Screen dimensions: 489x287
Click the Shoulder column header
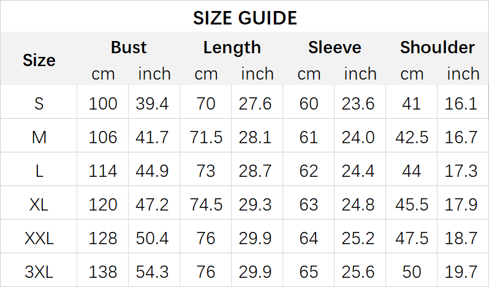437,48
